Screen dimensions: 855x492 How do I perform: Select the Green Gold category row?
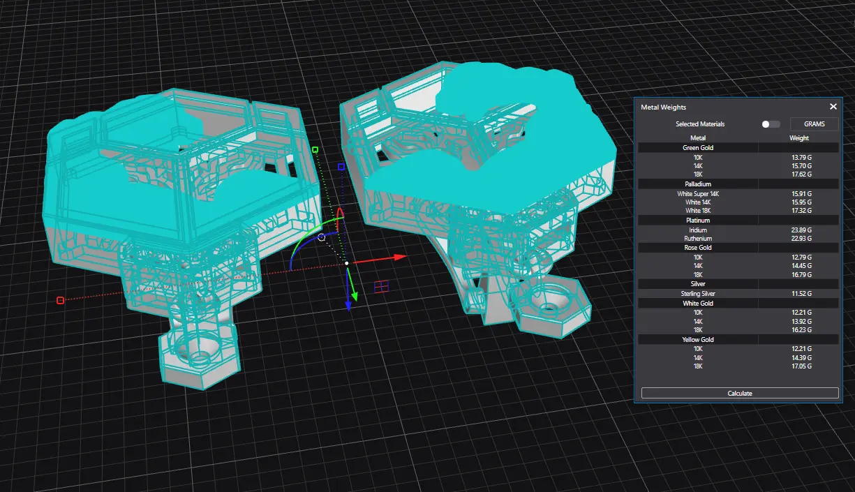(x=698, y=148)
